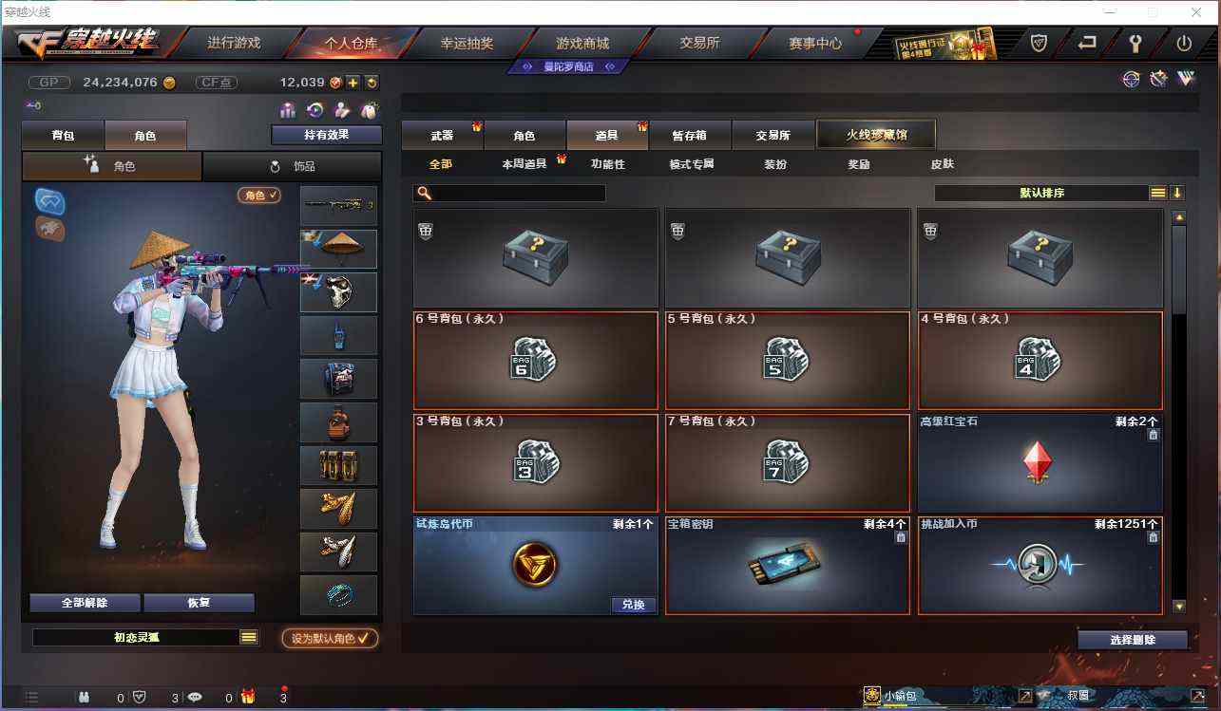Click the shield icon in top bar
Viewport: 1221px width, 711px height.
(1039, 43)
